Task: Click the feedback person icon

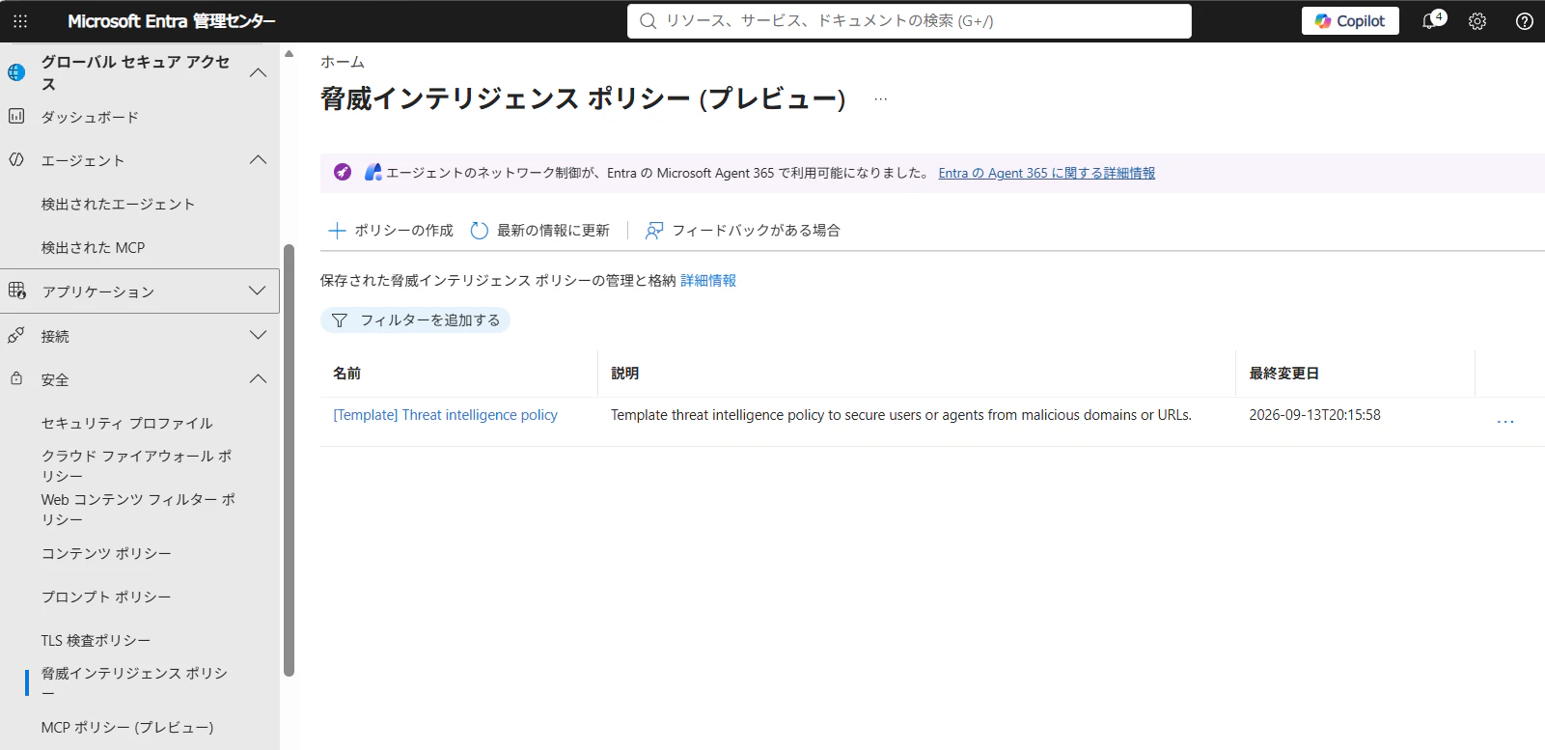Action: 654,231
